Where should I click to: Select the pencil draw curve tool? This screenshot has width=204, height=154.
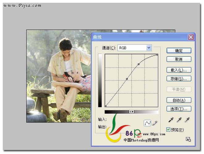(155, 123)
